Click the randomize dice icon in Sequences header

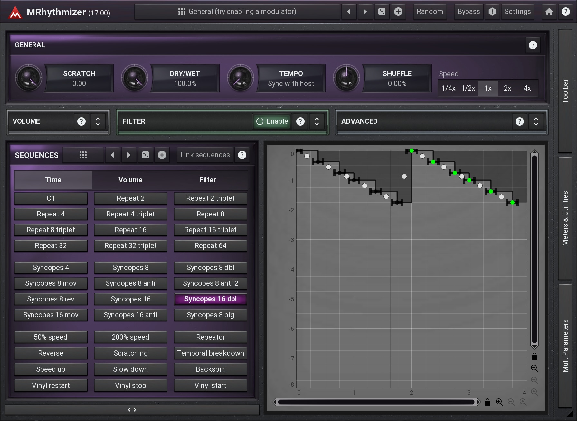pos(146,155)
